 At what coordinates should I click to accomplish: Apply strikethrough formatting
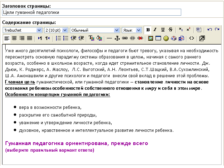click(x=170, y=30)
